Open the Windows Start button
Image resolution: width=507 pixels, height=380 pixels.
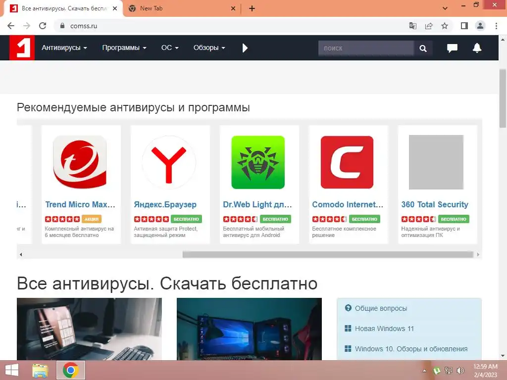tap(12, 370)
